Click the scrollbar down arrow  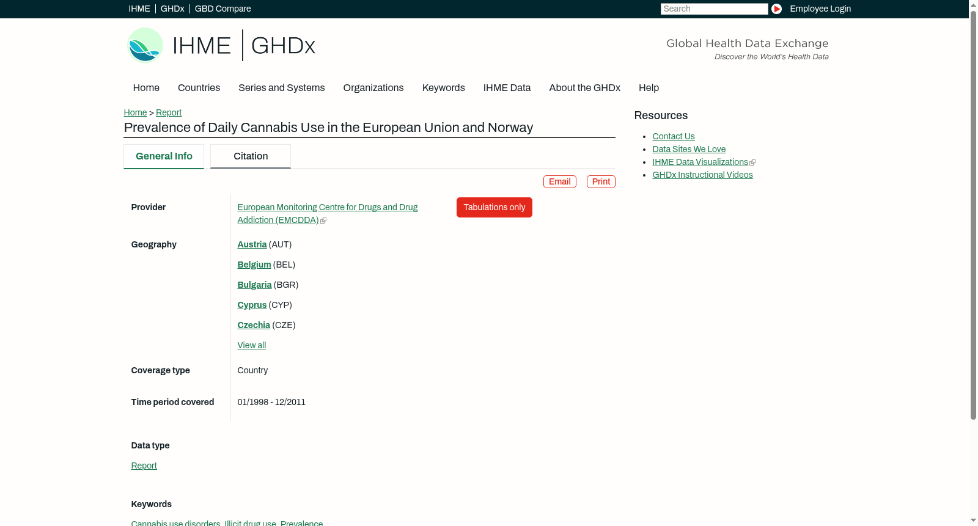[973, 521]
